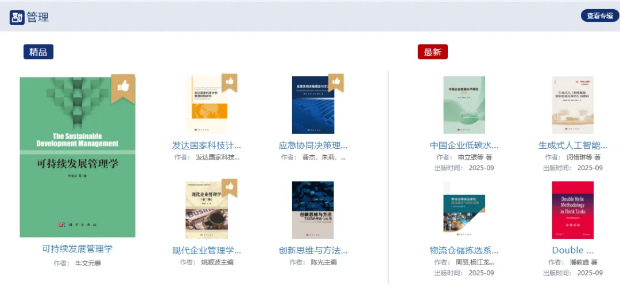Click thumbs-up badge on 应急协同决策理 book cover
The width and height of the screenshot is (620, 288).
(x=336, y=82)
